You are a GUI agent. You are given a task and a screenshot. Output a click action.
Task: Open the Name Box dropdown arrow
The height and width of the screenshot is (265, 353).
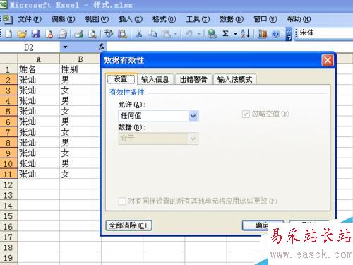pos(65,47)
